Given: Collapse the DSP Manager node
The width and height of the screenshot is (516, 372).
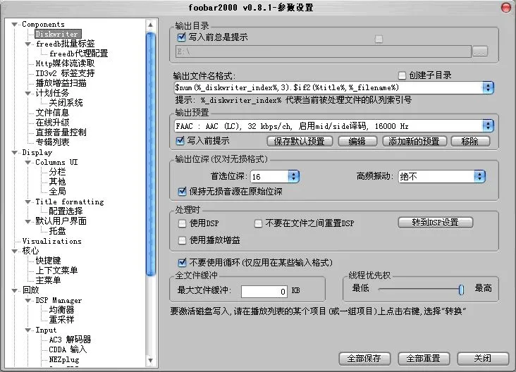Looking at the screenshot, I should 28,301.
